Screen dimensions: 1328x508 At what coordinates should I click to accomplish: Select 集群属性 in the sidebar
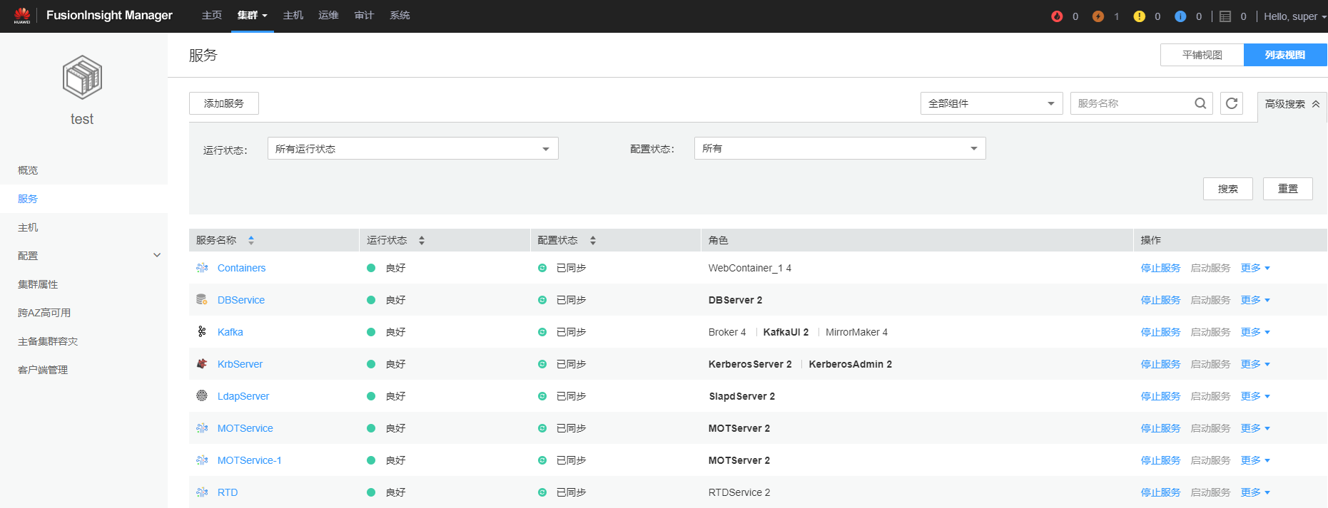[38, 284]
